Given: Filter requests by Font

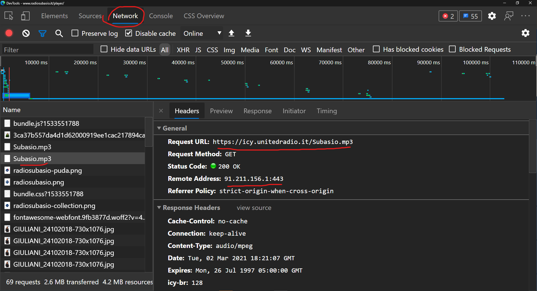Looking at the screenshot, I should coord(271,50).
